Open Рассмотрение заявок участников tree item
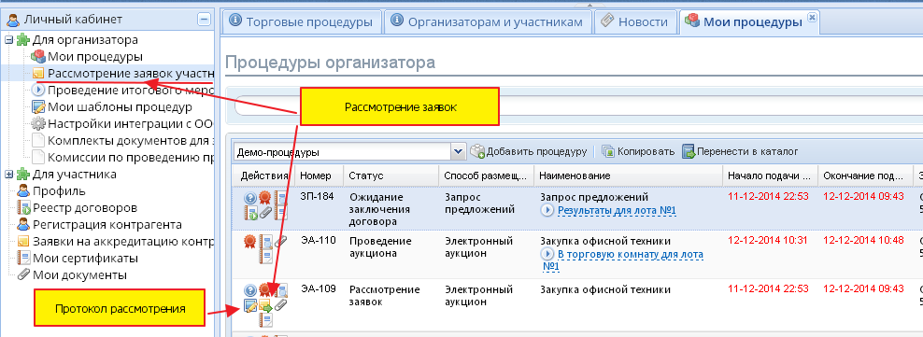 point(130,74)
